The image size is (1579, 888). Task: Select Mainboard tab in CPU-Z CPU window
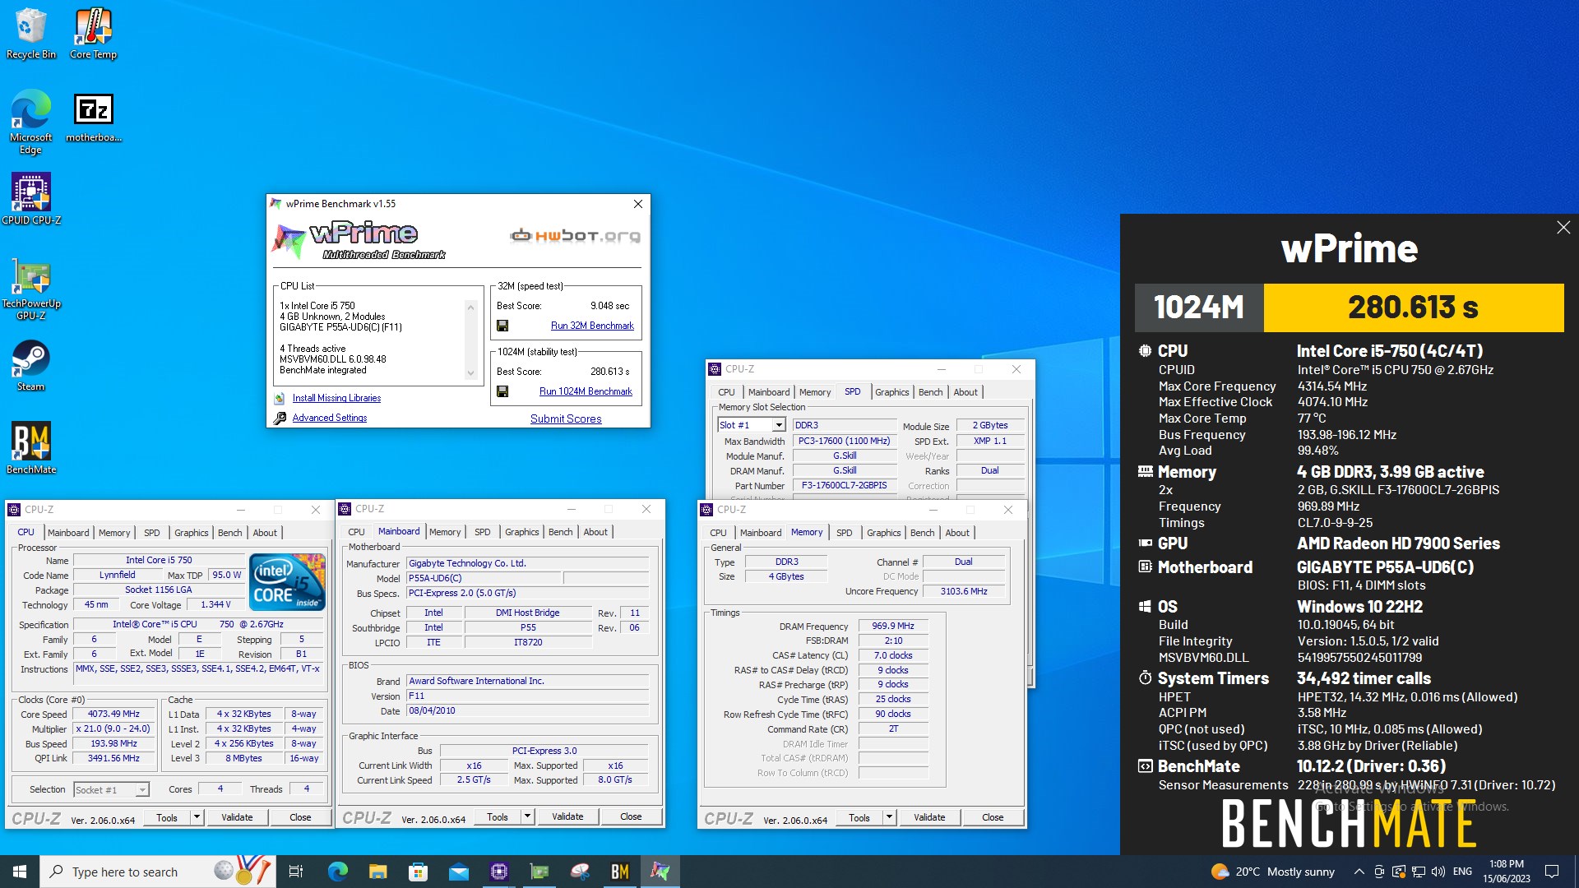[x=68, y=533]
